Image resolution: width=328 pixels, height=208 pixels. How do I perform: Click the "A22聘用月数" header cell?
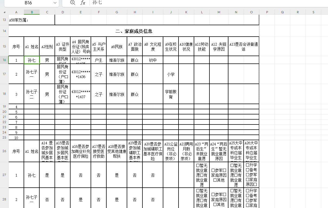pyautogui.click(x=186, y=151)
